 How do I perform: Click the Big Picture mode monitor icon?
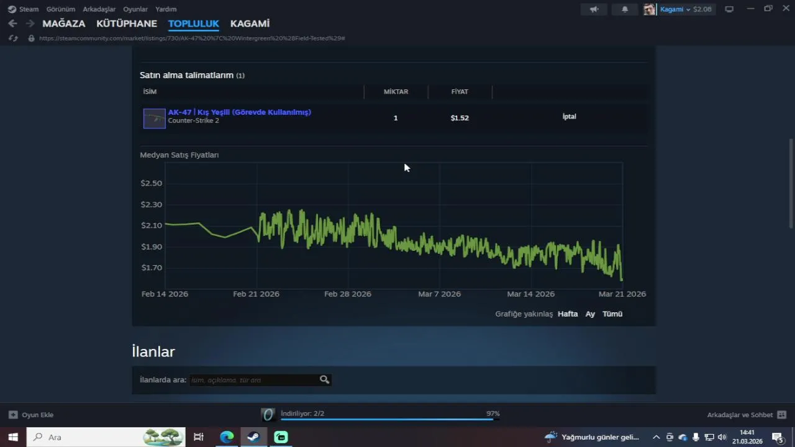pyautogui.click(x=729, y=9)
